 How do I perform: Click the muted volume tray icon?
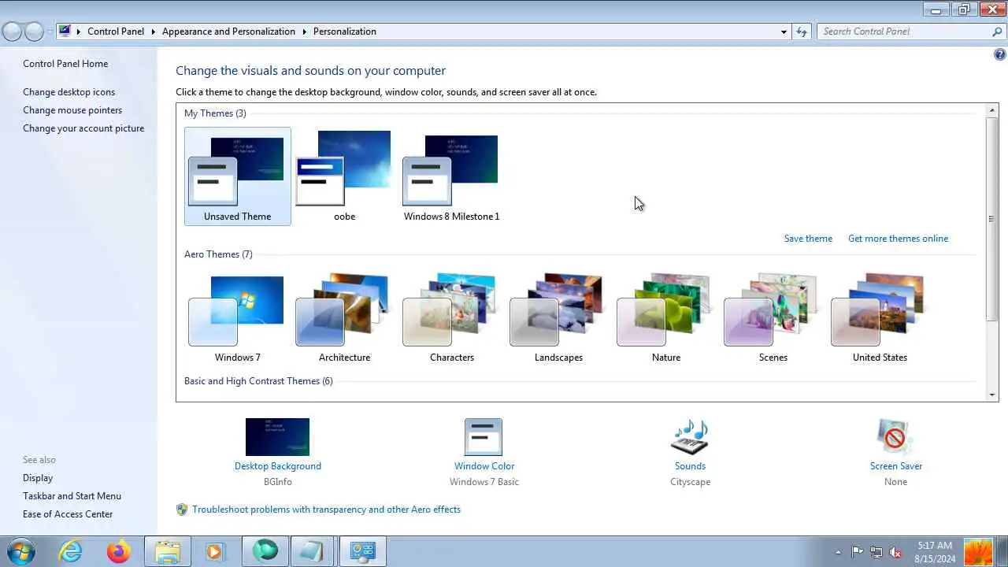tap(895, 552)
